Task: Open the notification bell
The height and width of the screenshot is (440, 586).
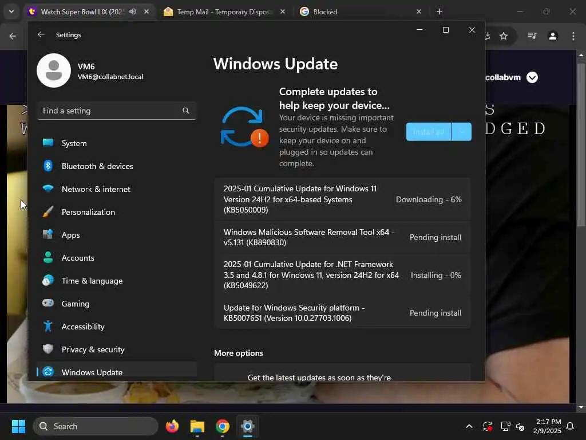Action: (x=571, y=426)
